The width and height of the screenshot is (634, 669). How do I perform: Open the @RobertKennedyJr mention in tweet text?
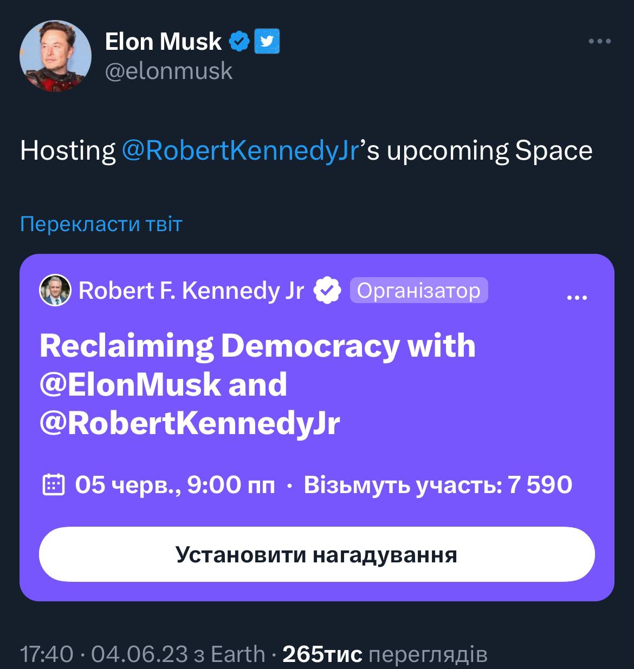pos(241,151)
